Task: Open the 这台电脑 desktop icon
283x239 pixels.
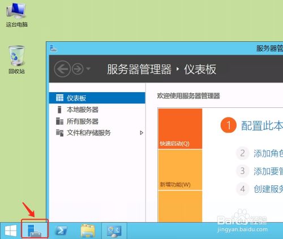Action: point(16,15)
